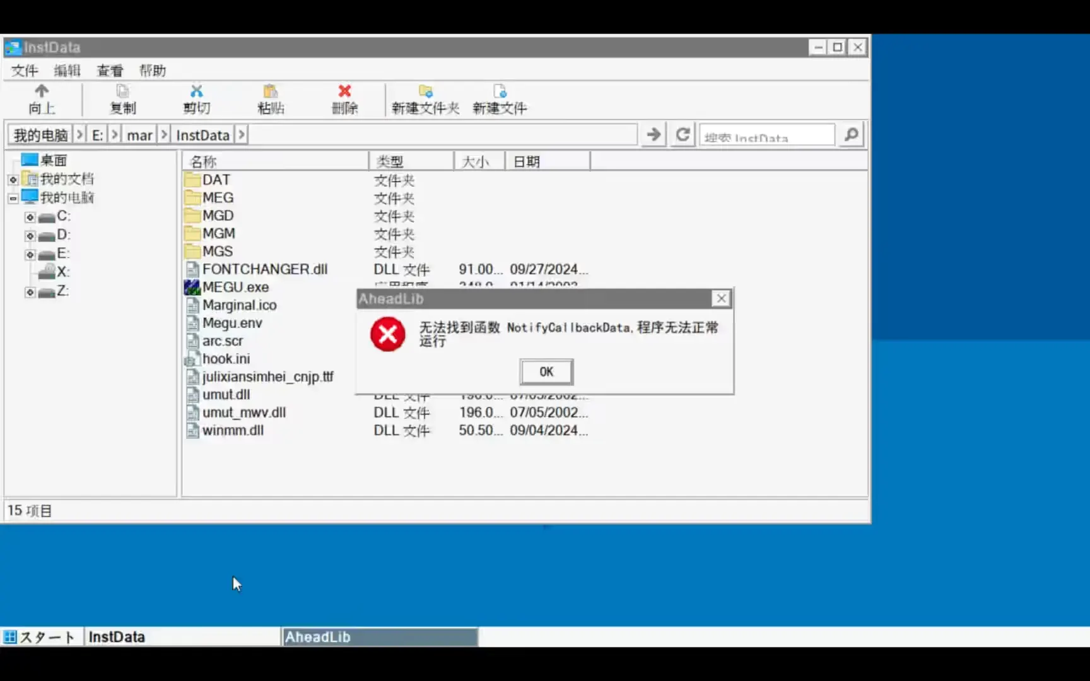The width and height of the screenshot is (1090, 681).
Task: Select the MGS folder icon
Action: tap(192, 252)
